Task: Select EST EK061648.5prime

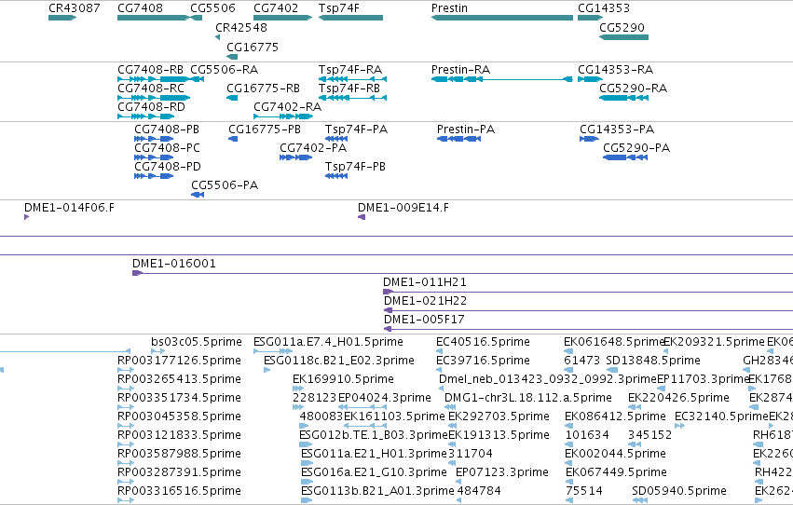Action: coord(568,351)
